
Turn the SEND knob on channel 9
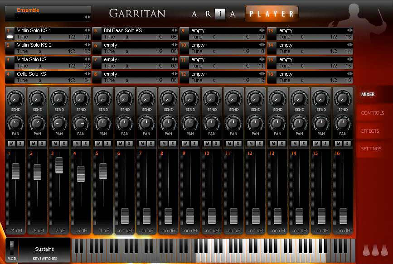(190, 98)
